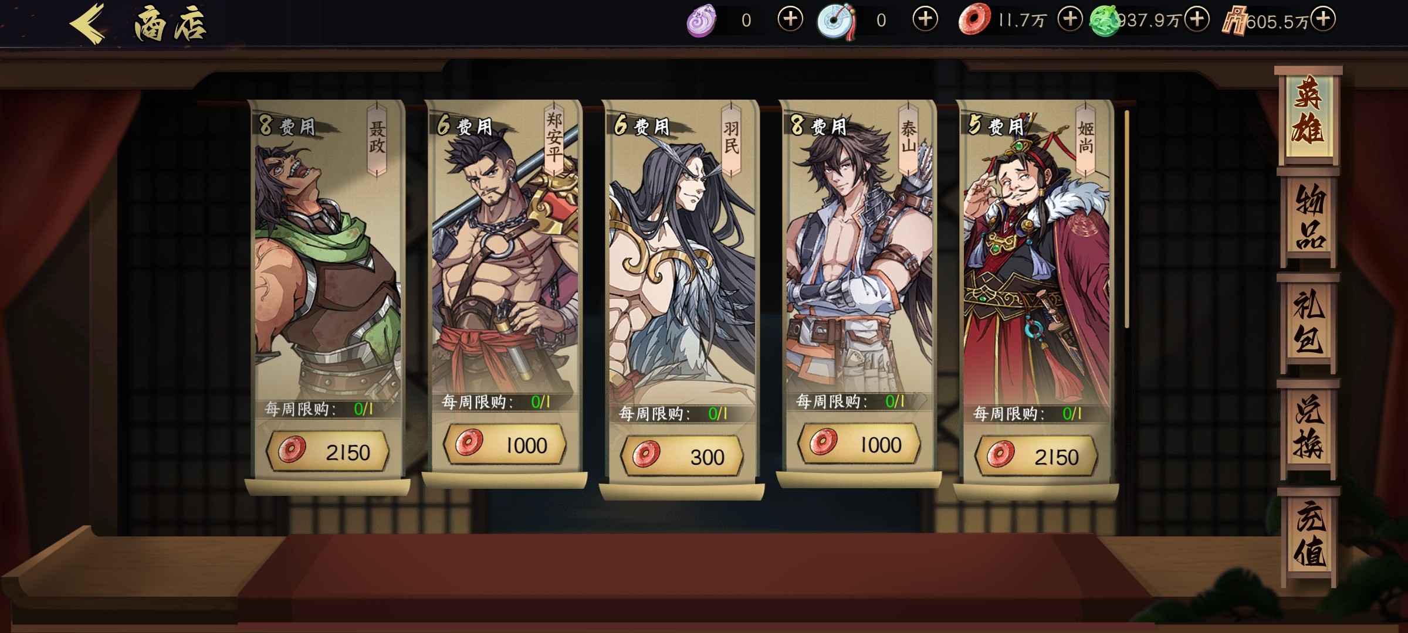The image size is (1408, 633).
Task: Open the 兑换 exchange tab
Action: pos(1309,428)
